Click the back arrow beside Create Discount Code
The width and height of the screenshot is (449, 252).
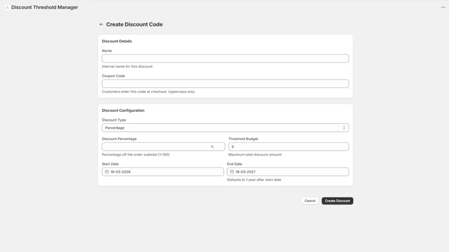[x=101, y=25]
